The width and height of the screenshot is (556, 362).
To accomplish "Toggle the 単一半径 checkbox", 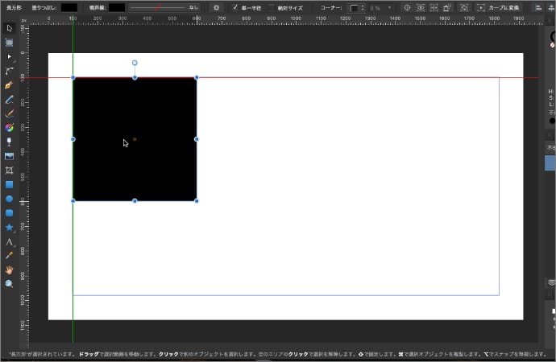I will 234,7.
